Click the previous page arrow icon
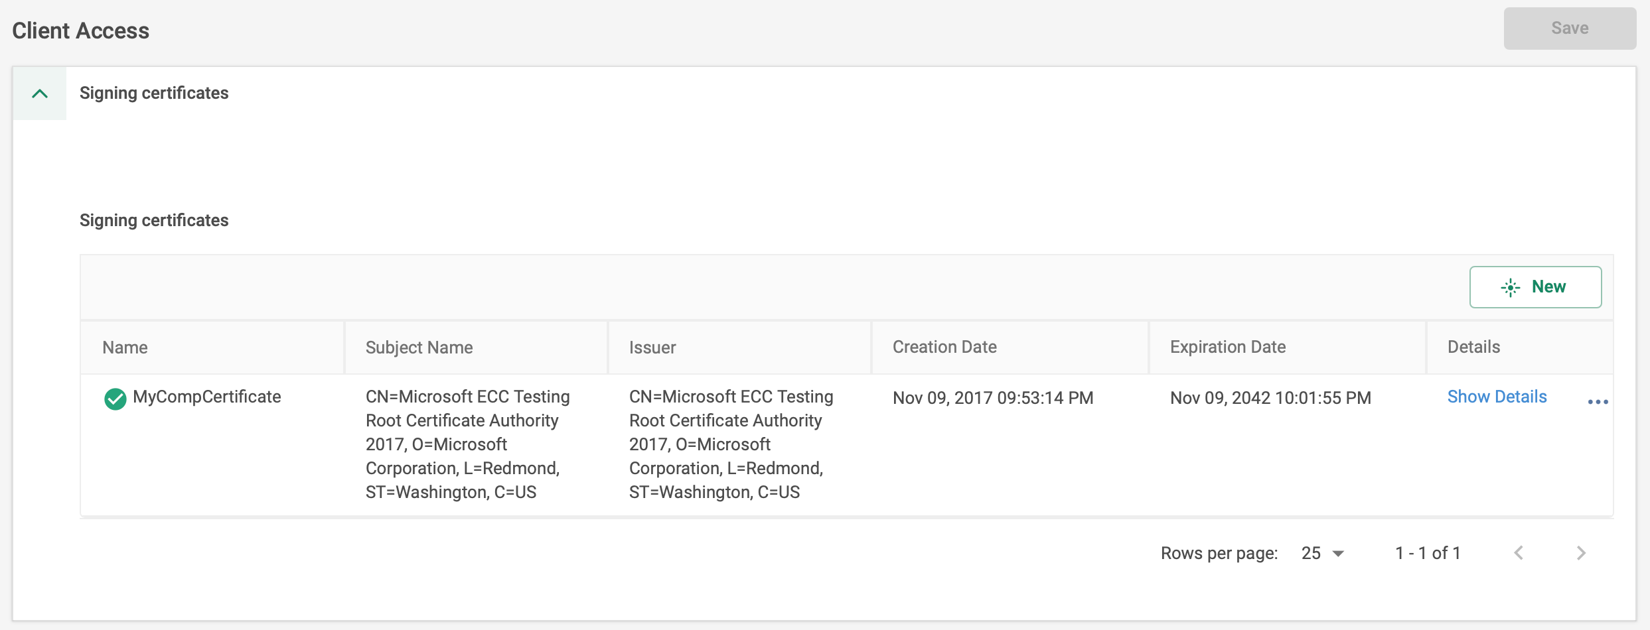This screenshot has width=1650, height=630. click(1519, 552)
